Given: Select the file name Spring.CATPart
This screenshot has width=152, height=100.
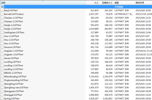Looking at the screenshot, I should point(12,99).
